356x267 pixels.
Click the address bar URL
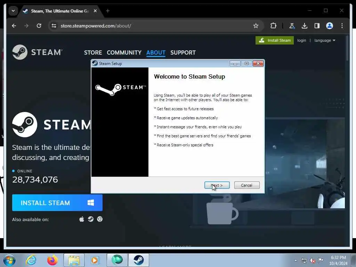[x=96, y=26]
